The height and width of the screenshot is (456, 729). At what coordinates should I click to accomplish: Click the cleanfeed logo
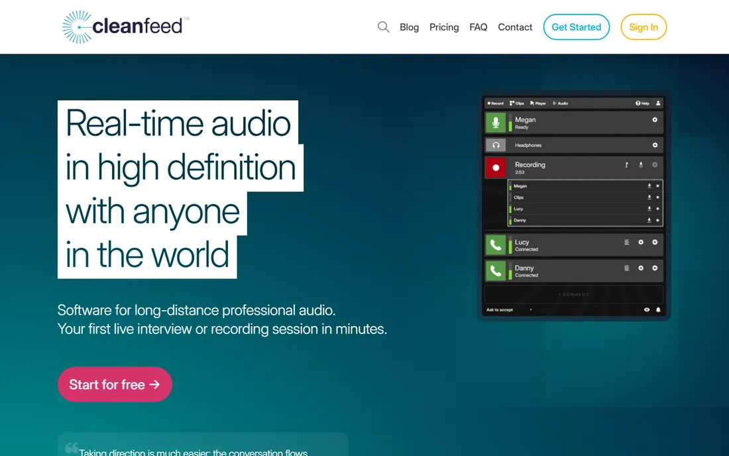point(125,27)
